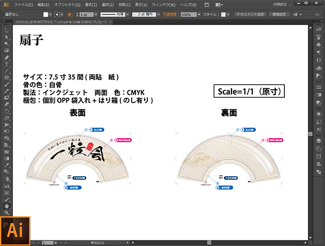Open the 編集 menu
Image resolution: width=325 pixels, height=246 pixels.
43,5
